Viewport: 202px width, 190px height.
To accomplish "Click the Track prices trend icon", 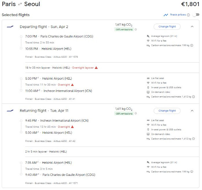I will click(166, 15).
